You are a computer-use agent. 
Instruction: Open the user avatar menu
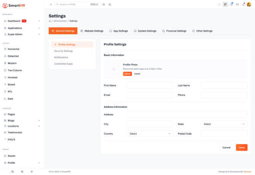point(249,4)
